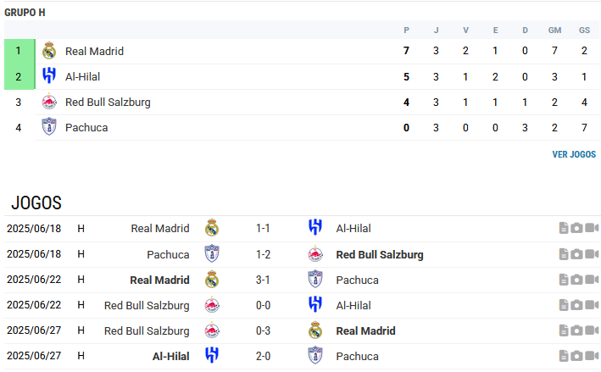Image resolution: width=601 pixels, height=372 pixels.
Task: Open the 1-1 score on 2025/06/18
Action: tap(263, 228)
